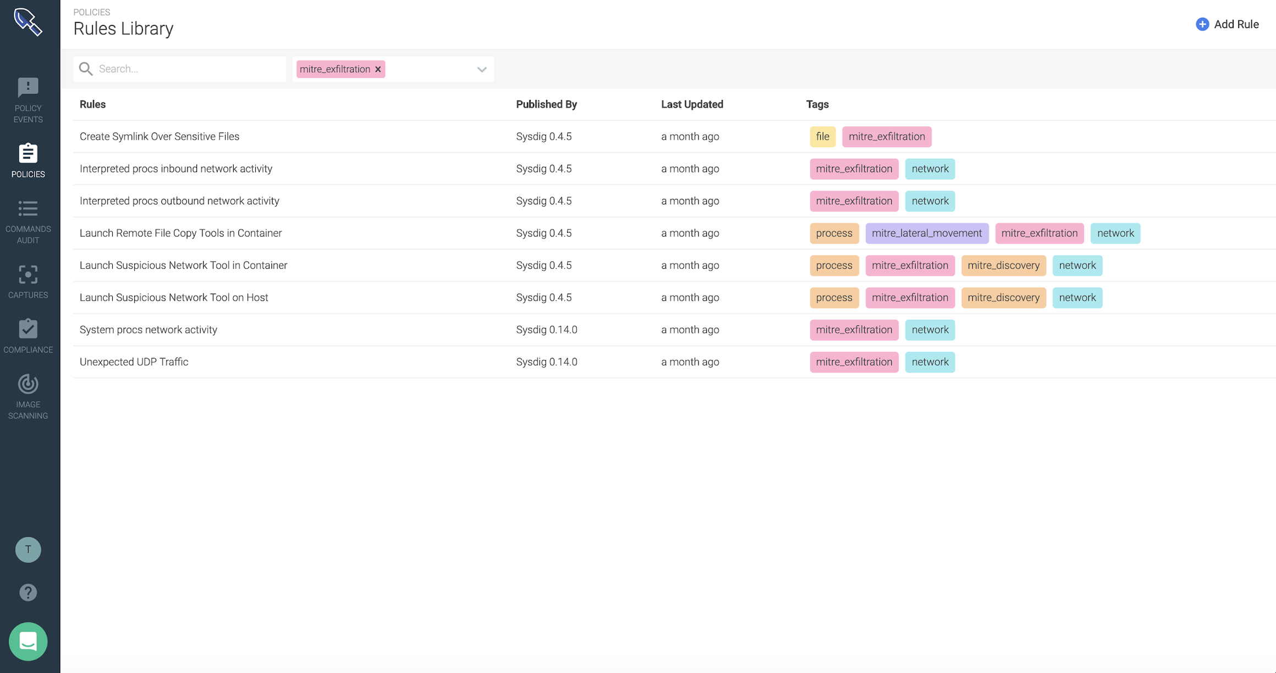Open the Captures section
Screen dimensions: 1276x673
tap(28, 280)
